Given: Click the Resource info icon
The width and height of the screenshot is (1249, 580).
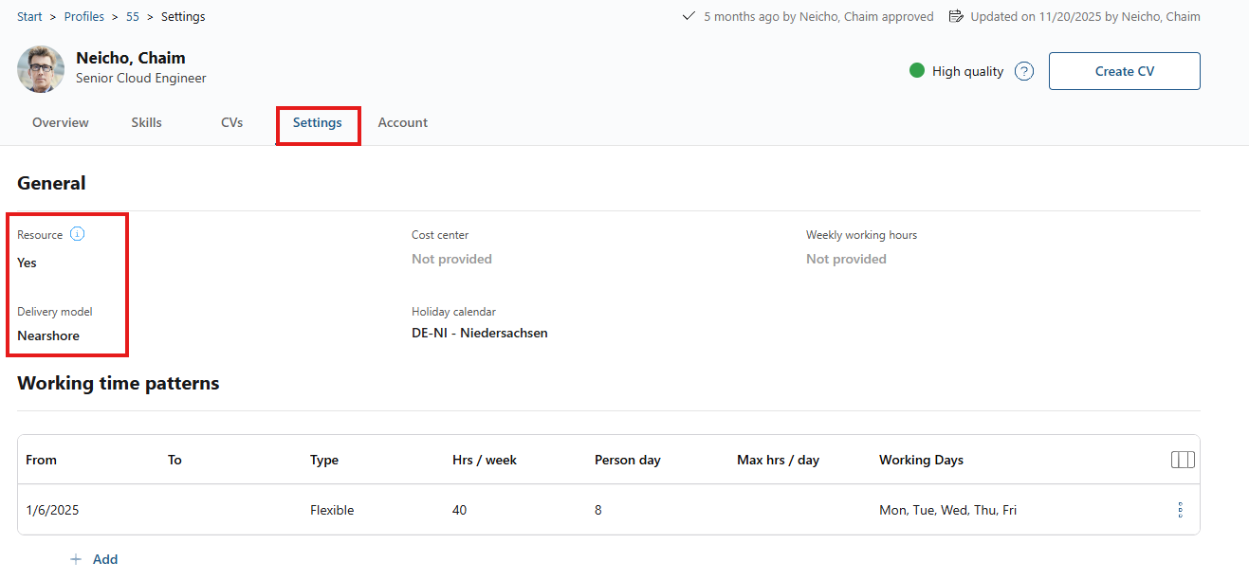Looking at the screenshot, I should point(78,234).
